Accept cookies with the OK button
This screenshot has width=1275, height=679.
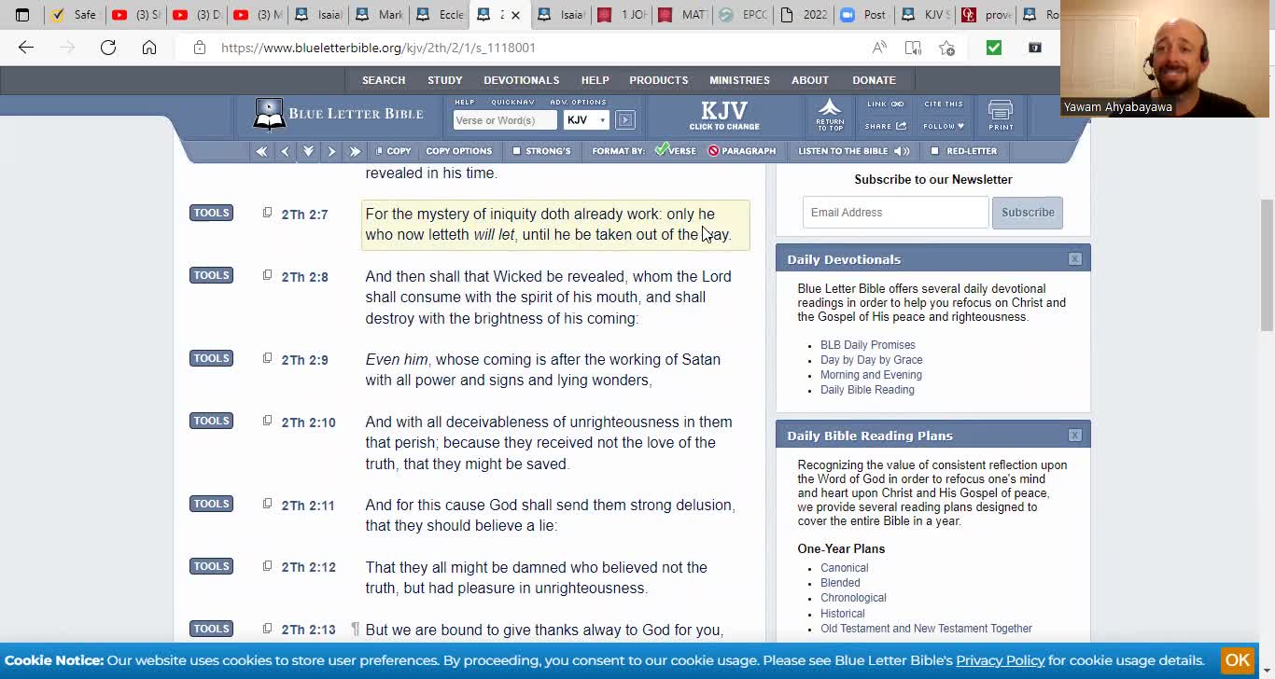1238,659
